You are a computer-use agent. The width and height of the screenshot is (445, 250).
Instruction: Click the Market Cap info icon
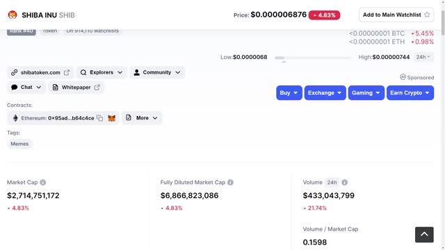click(43, 183)
